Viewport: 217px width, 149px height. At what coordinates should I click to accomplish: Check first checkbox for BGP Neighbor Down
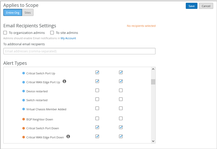[97, 118]
